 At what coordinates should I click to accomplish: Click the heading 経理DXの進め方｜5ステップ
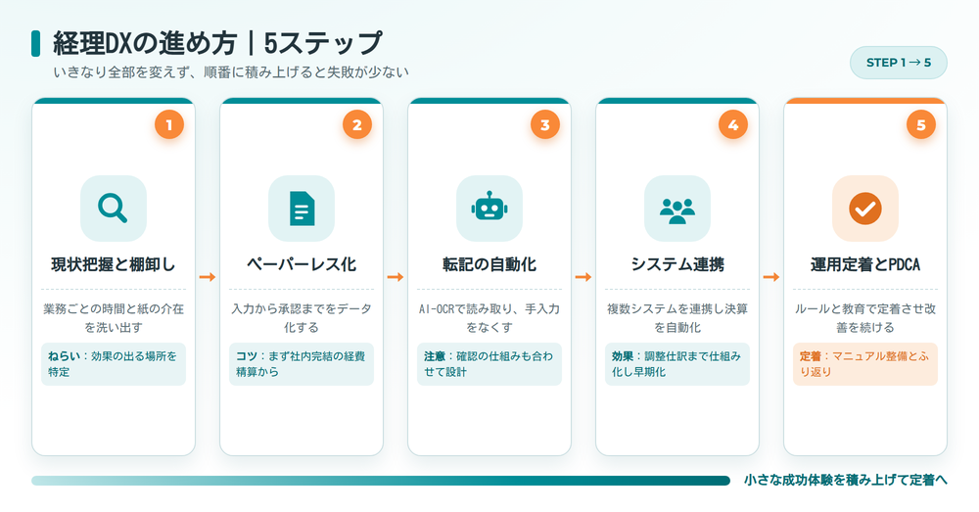coord(217,43)
